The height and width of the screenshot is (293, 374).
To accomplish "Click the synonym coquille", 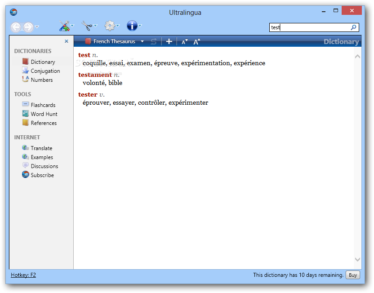I will (x=94, y=63).
